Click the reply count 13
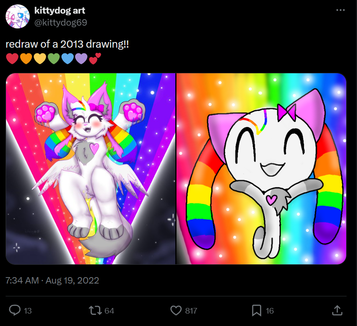Screen dimensions: 357x326 click(x=28, y=311)
